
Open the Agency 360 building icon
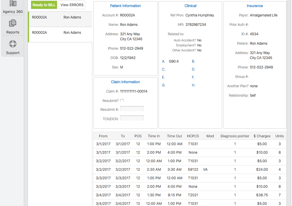tap(13, 3)
